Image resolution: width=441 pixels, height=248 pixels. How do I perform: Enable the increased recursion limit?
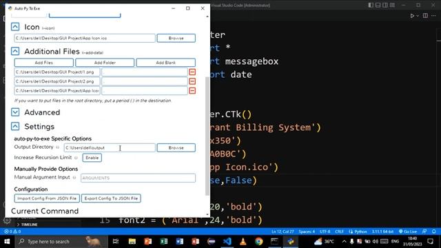(x=92, y=158)
